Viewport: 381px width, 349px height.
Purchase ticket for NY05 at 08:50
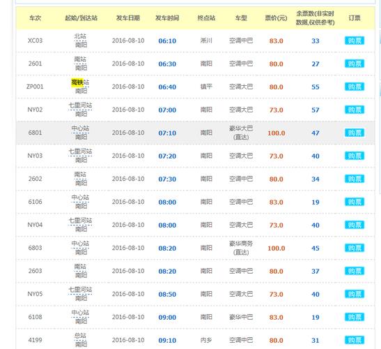[x=355, y=294]
